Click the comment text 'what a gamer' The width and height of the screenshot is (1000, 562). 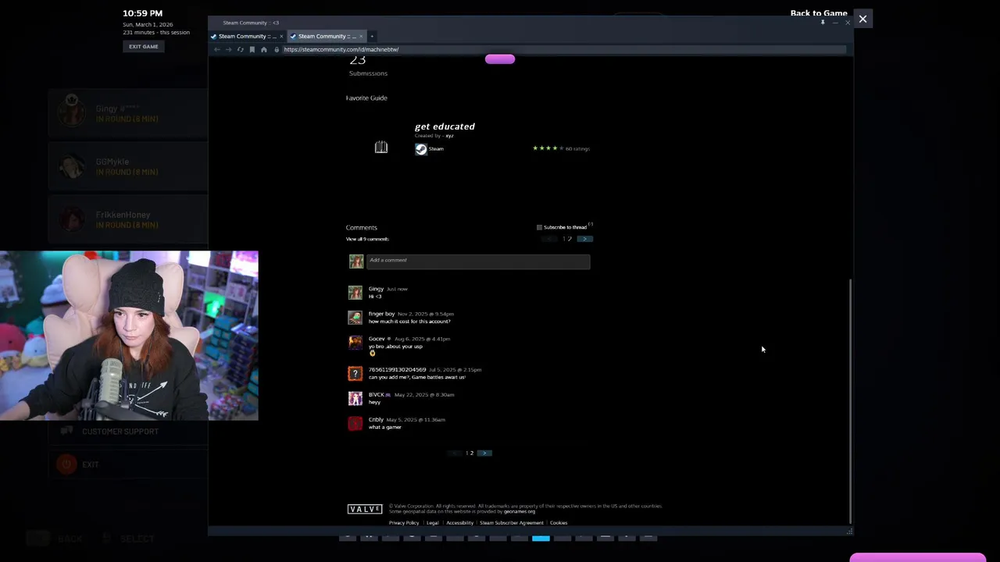(385, 427)
